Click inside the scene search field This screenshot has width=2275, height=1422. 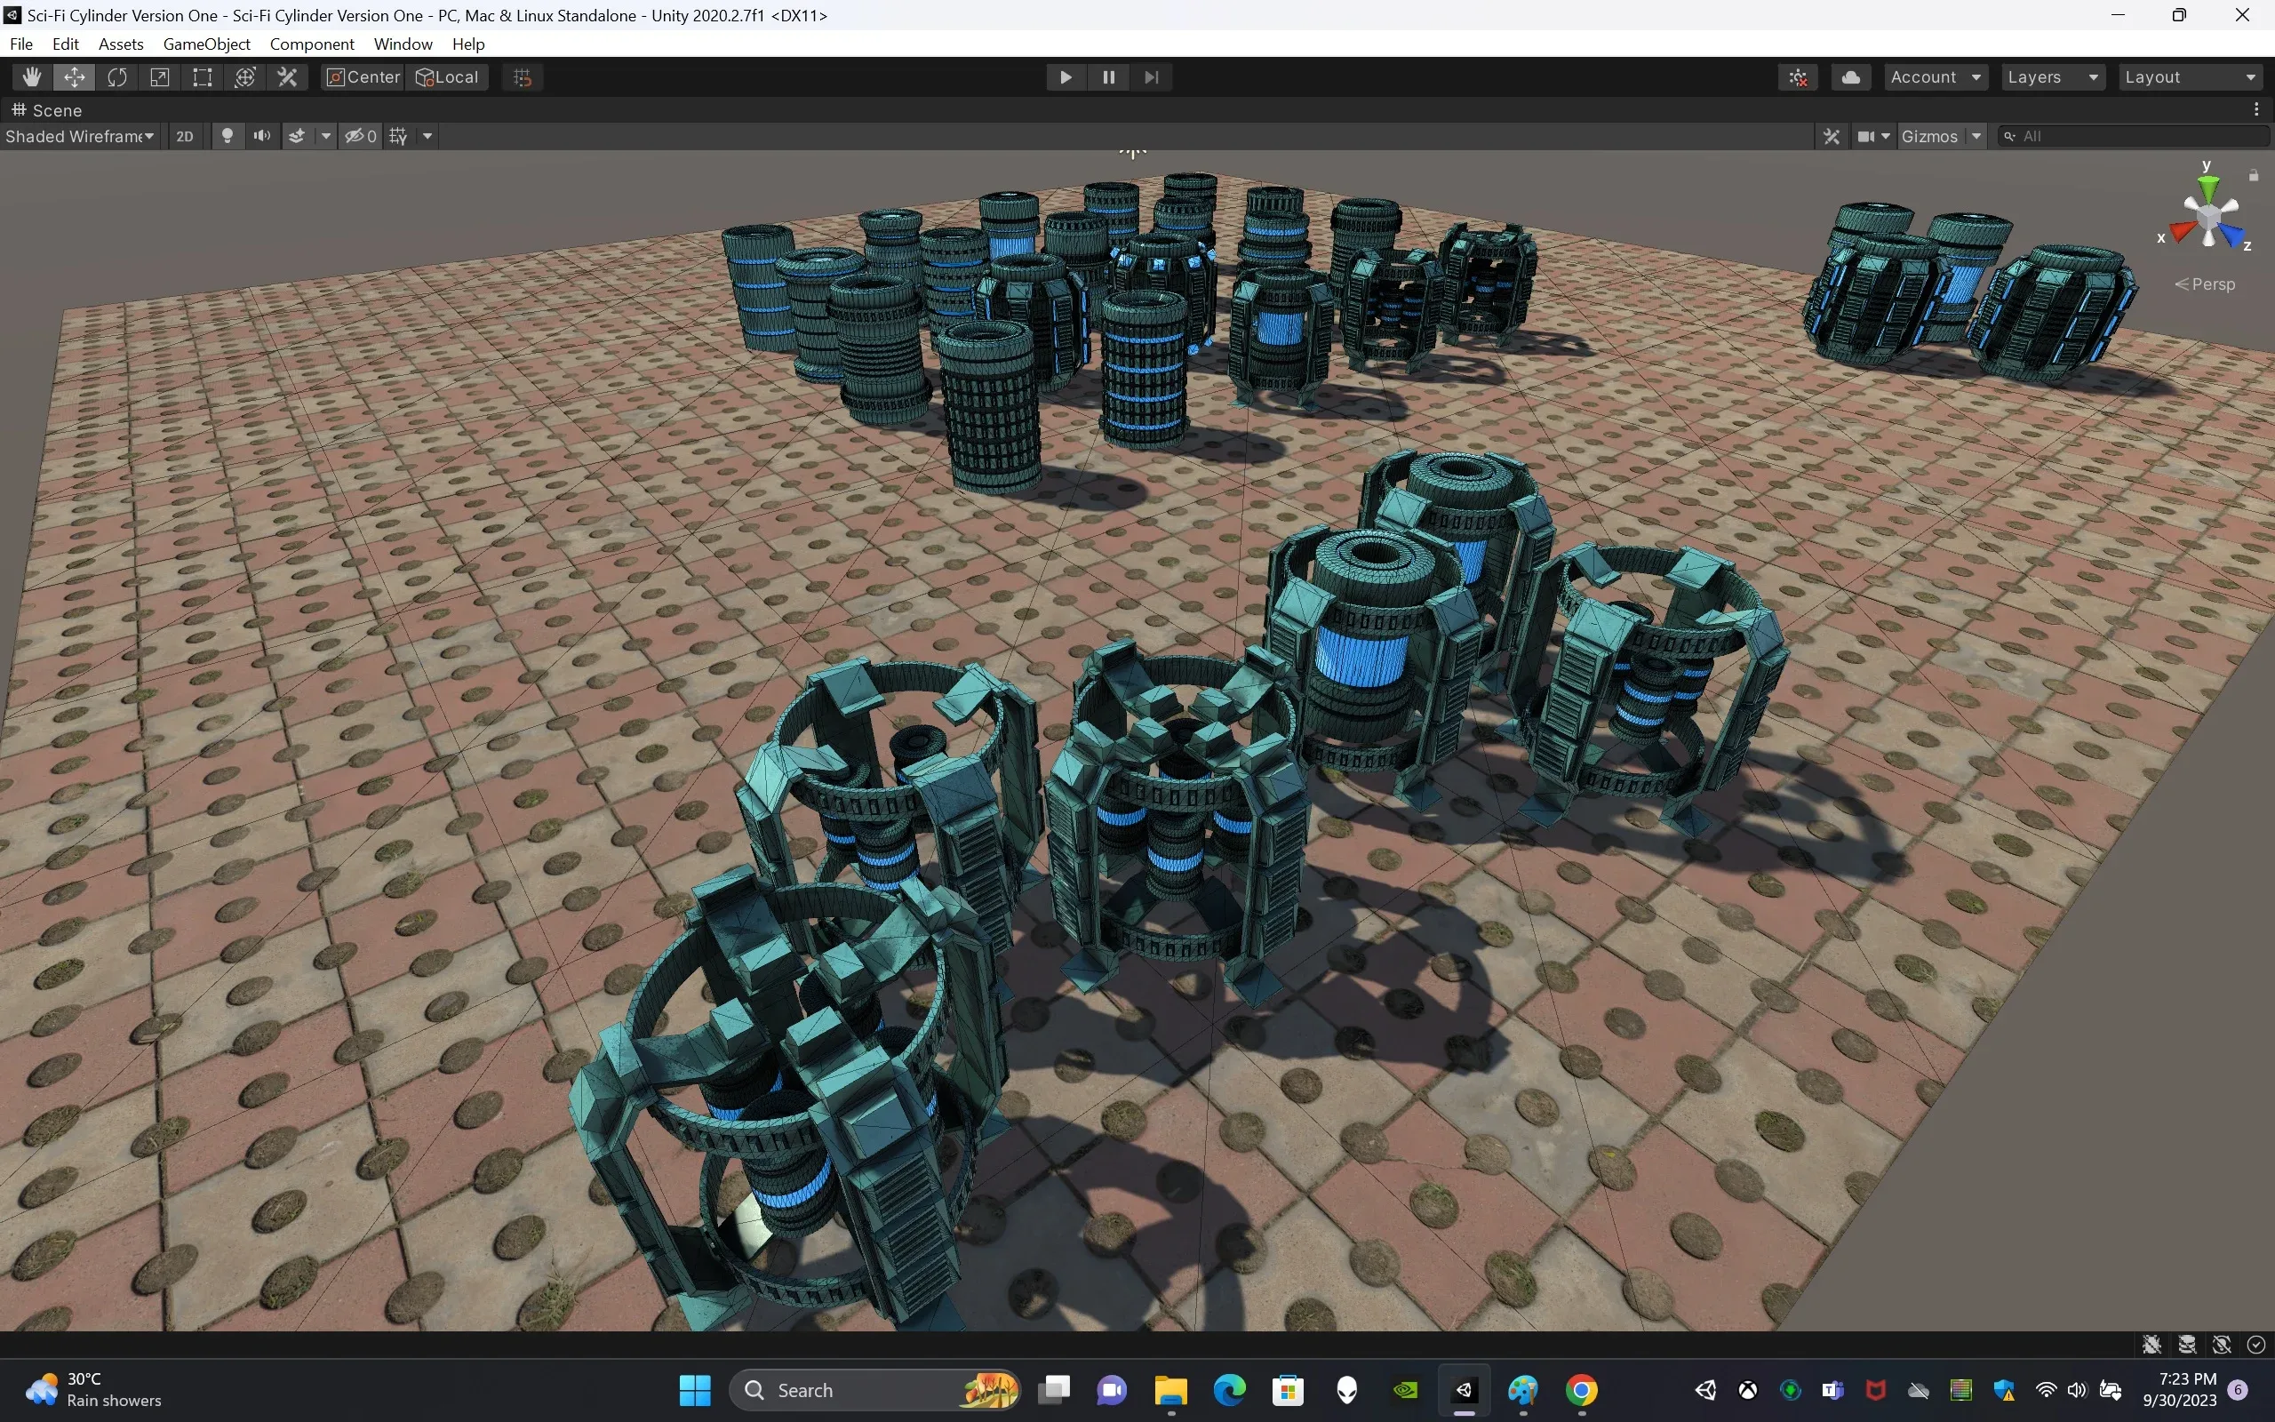click(x=2134, y=135)
